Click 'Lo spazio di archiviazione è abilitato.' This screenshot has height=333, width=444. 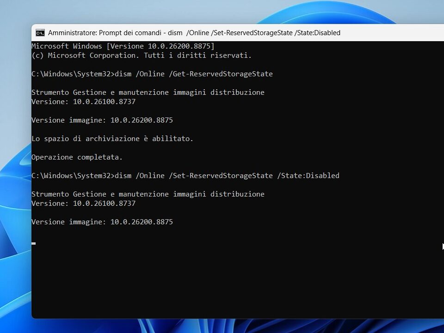[x=112, y=139]
